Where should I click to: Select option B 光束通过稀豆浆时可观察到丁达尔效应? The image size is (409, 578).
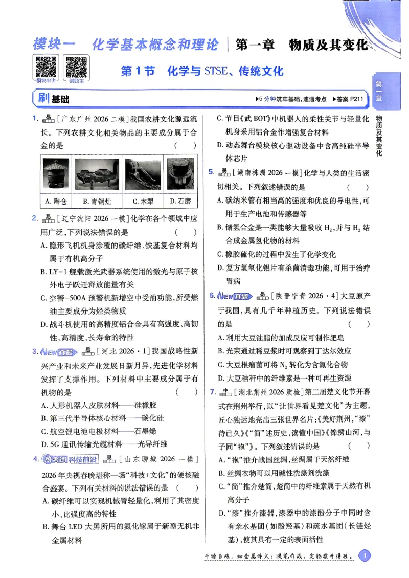click(284, 351)
